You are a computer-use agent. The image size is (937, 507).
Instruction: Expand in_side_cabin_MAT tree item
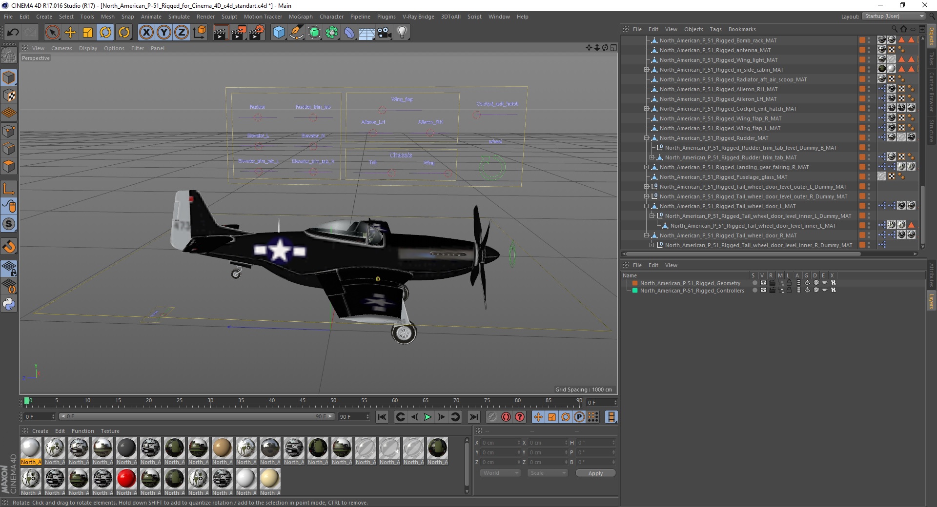[x=646, y=70]
